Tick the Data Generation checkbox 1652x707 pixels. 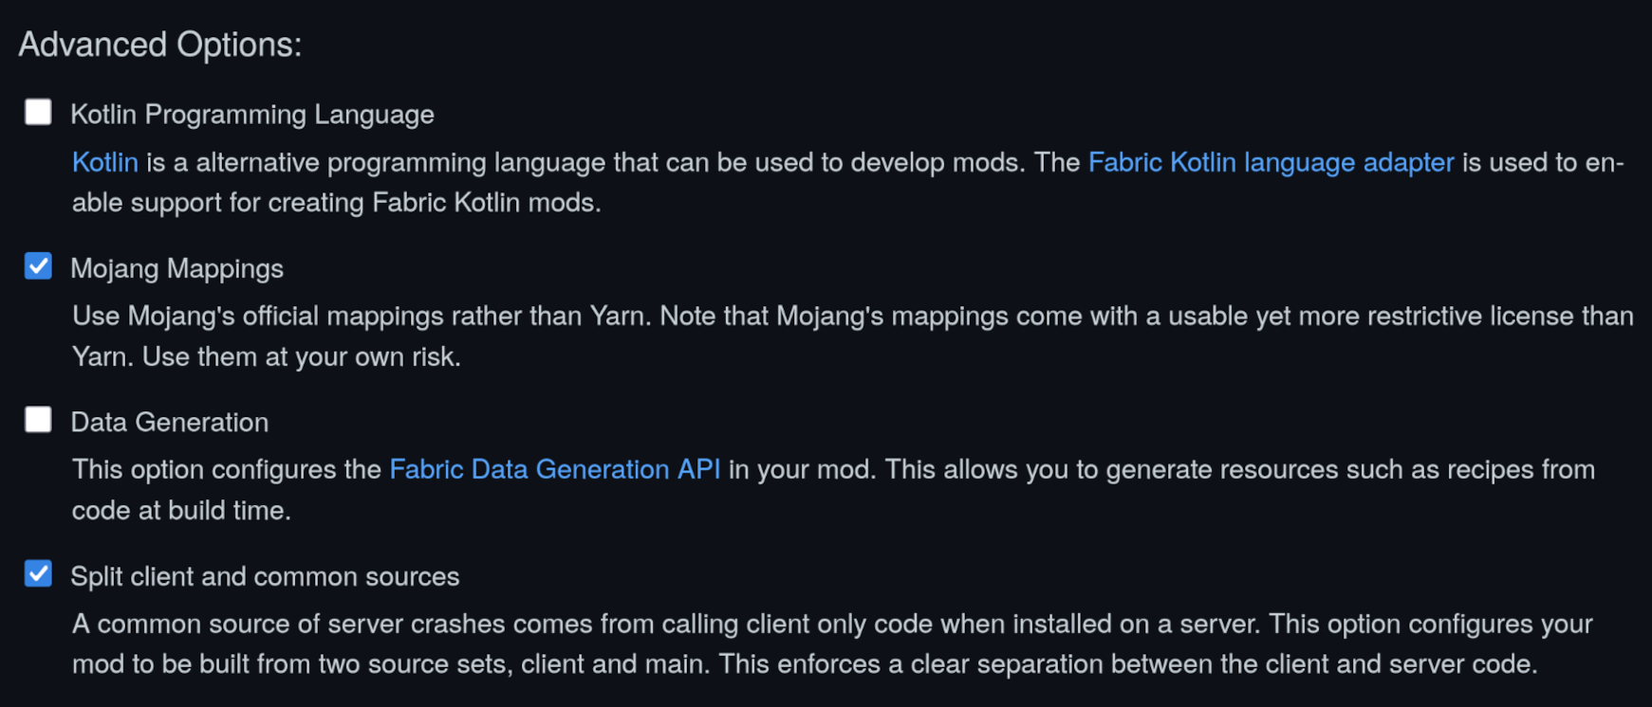pyautogui.click(x=38, y=420)
